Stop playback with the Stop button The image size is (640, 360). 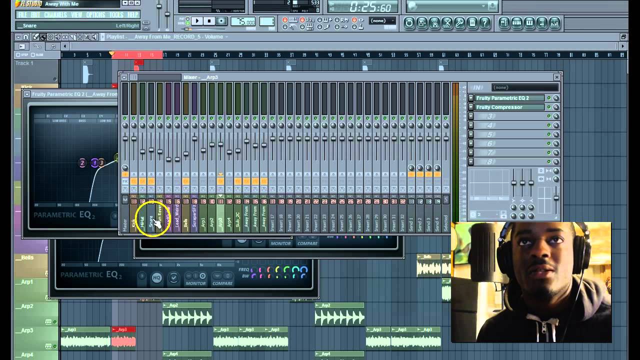point(209,21)
